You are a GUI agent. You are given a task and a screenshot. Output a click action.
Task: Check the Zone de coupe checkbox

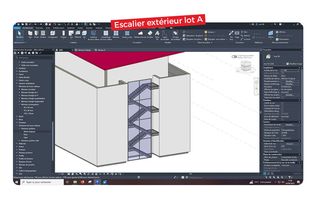coord(282,119)
